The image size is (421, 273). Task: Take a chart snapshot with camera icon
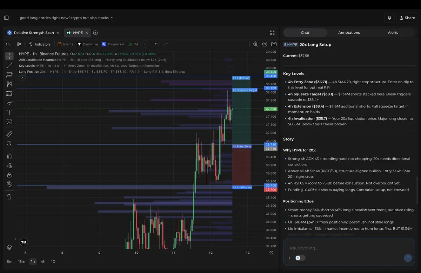click(x=274, y=44)
